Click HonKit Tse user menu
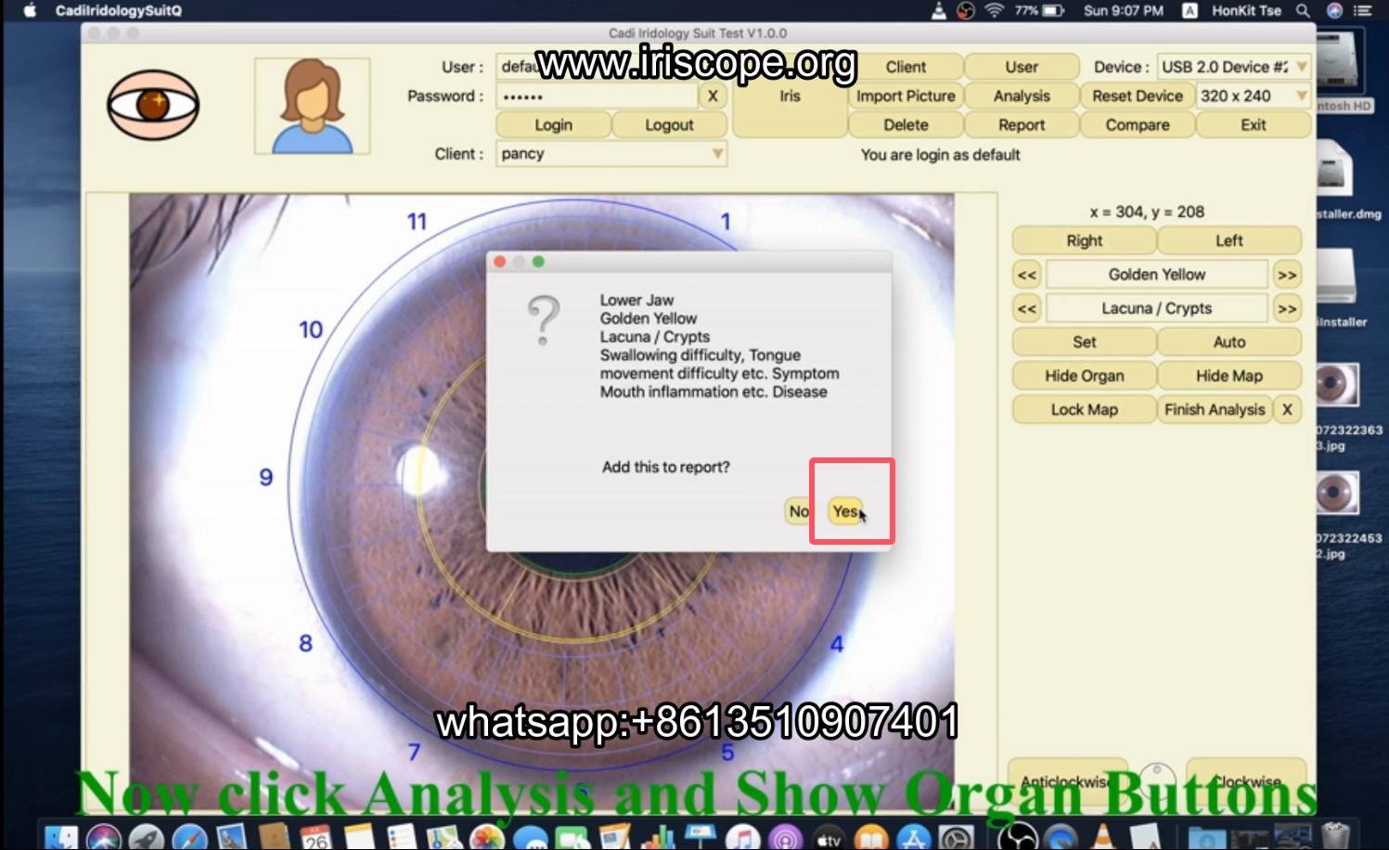This screenshot has height=850, width=1389. tap(1246, 10)
